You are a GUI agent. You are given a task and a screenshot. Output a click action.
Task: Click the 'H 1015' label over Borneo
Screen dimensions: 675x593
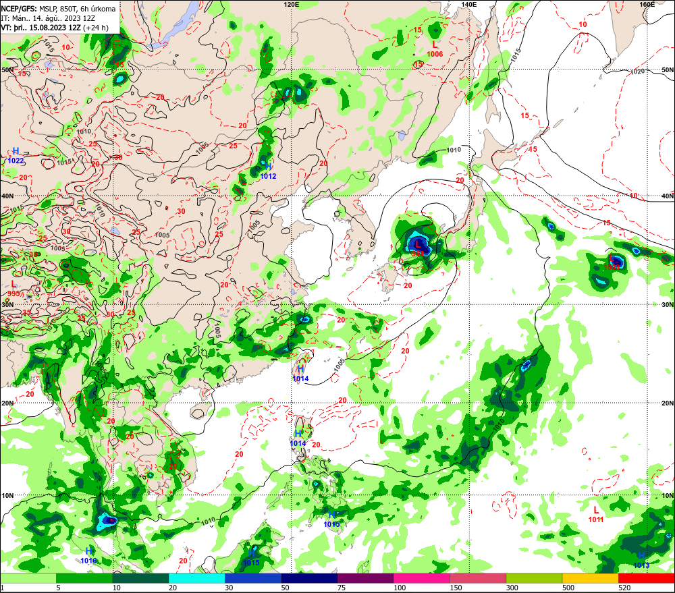tap(251, 557)
